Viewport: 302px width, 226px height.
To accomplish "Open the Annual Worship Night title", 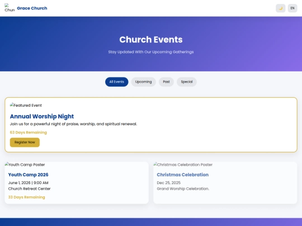I will pyautogui.click(x=42, y=117).
